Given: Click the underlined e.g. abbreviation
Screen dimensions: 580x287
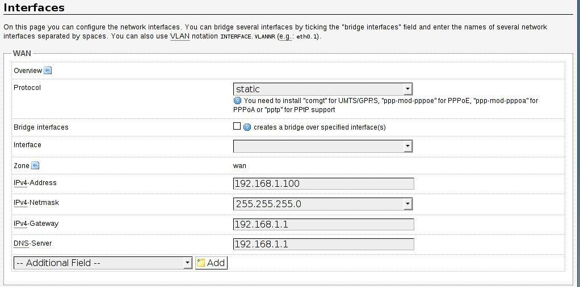Looking at the screenshot, I should tap(285, 36).
